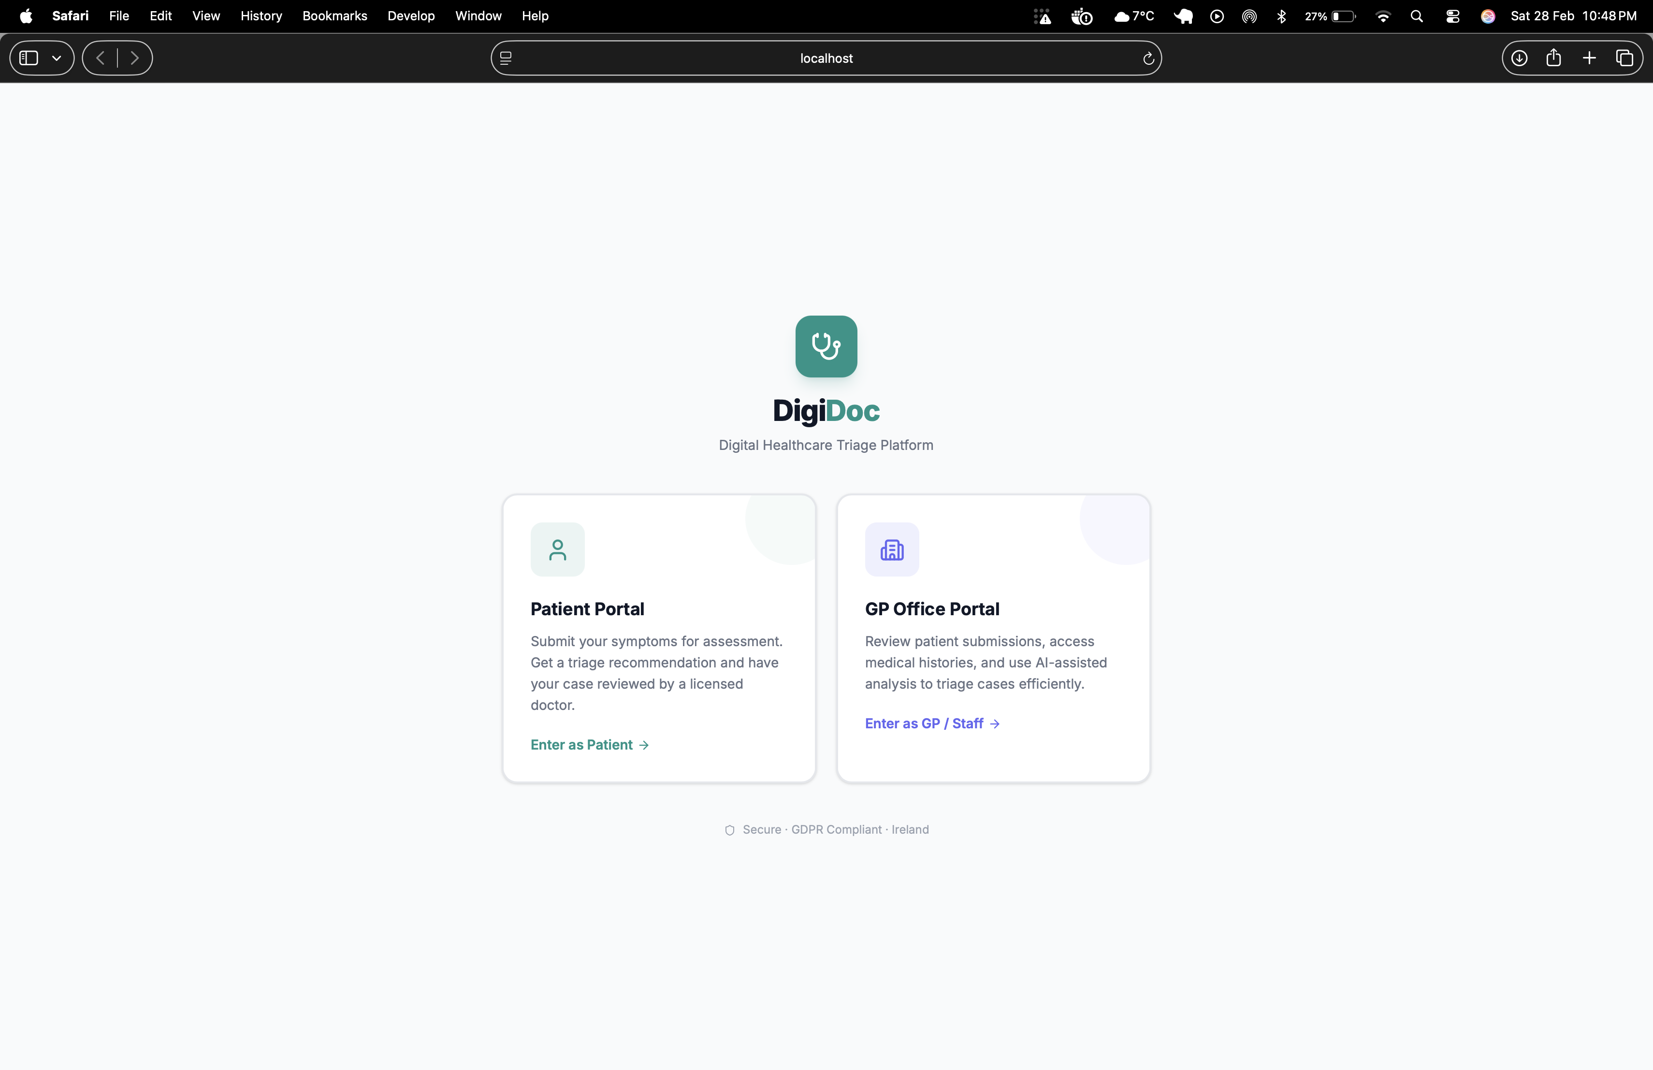
Task: Expand the sidebar tab group dropdown chevron
Action: [57, 58]
